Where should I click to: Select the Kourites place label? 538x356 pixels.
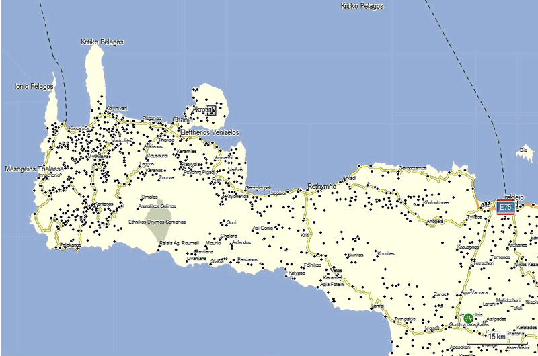point(386,255)
